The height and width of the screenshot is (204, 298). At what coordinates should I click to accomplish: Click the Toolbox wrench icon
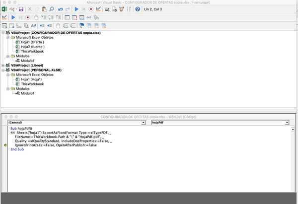(x=129, y=9)
